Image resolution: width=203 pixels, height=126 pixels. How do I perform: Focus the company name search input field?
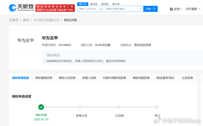coord(108,9)
